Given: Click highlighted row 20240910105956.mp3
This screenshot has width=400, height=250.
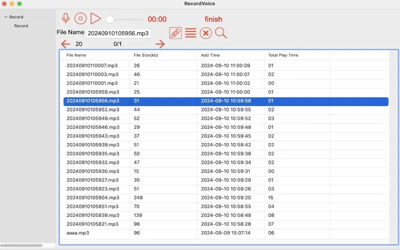Looking at the screenshot, I should pyautogui.click(x=226, y=101).
